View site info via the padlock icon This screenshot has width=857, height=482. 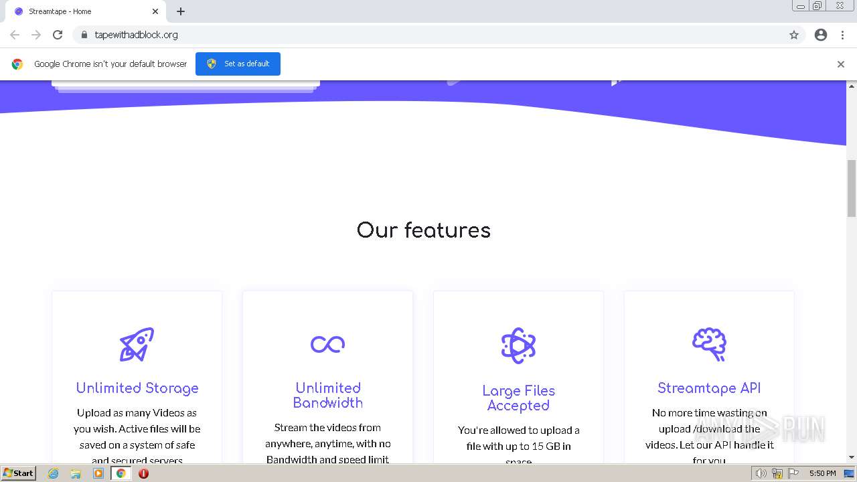[84, 35]
